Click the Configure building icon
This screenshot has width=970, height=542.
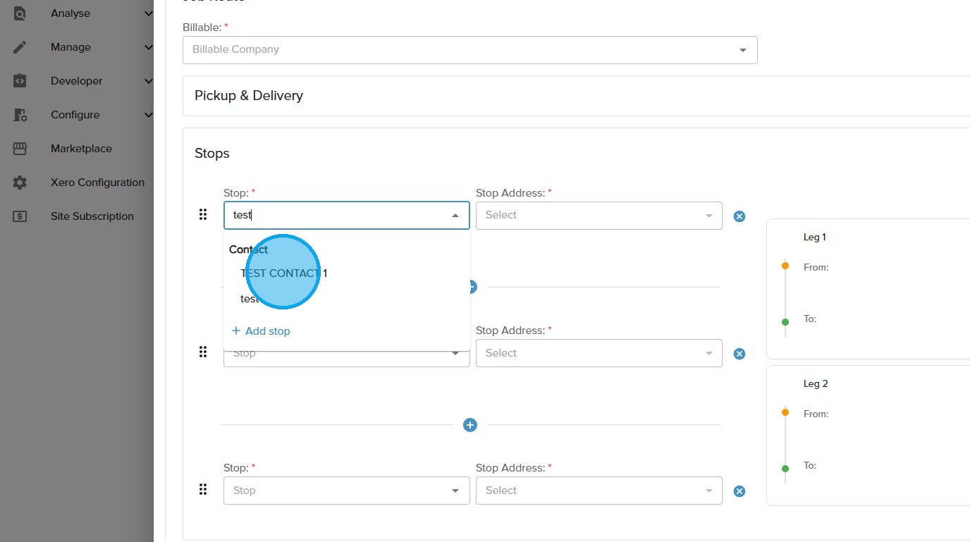point(20,115)
